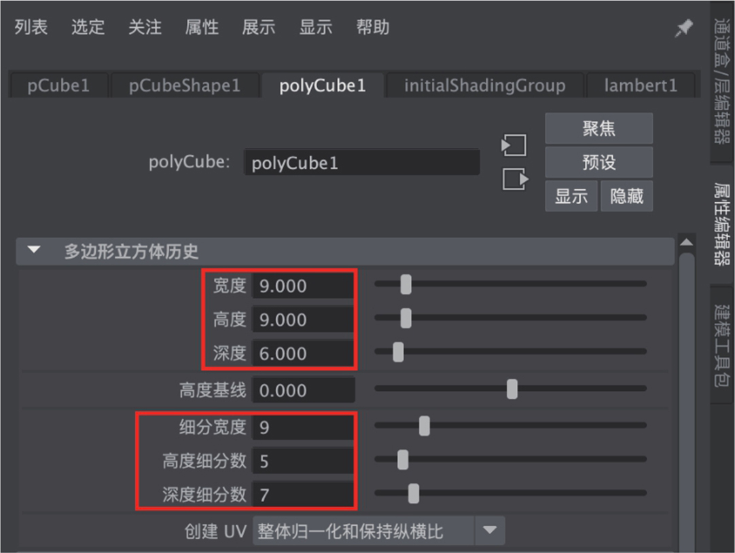735x553 pixels.
Task: Click the 宽度 slider handle
Action: tap(406, 284)
